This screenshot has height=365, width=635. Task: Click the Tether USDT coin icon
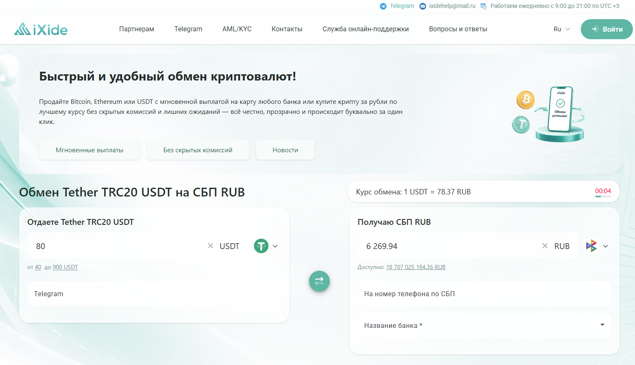tap(261, 246)
